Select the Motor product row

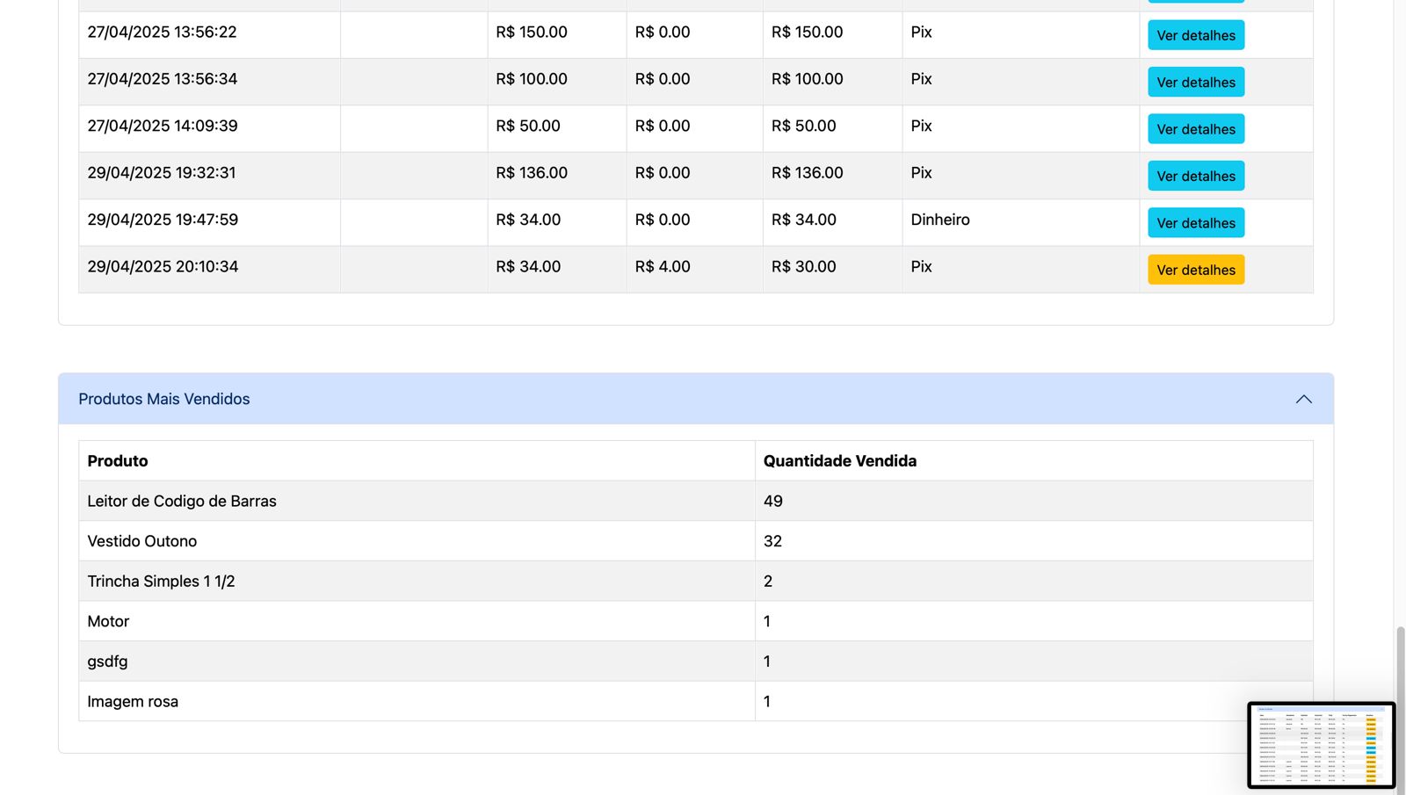pyautogui.click(x=108, y=622)
